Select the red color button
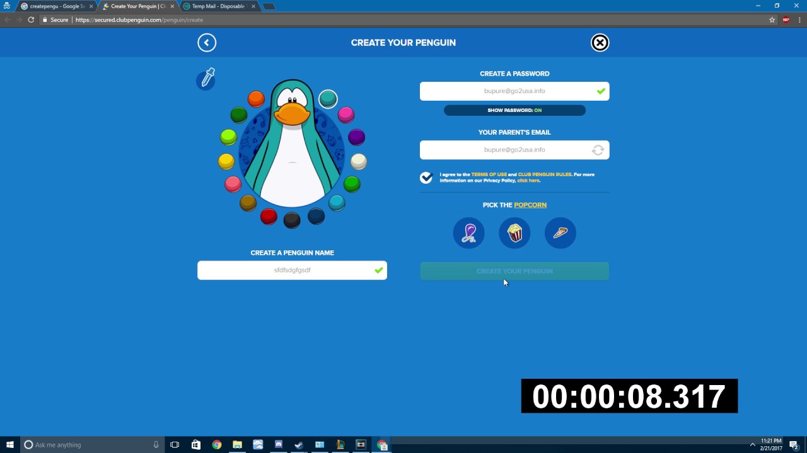 pyautogui.click(x=269, y=216)
